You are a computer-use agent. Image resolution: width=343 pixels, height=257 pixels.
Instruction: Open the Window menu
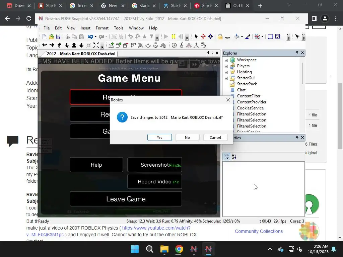coord(136,28)
